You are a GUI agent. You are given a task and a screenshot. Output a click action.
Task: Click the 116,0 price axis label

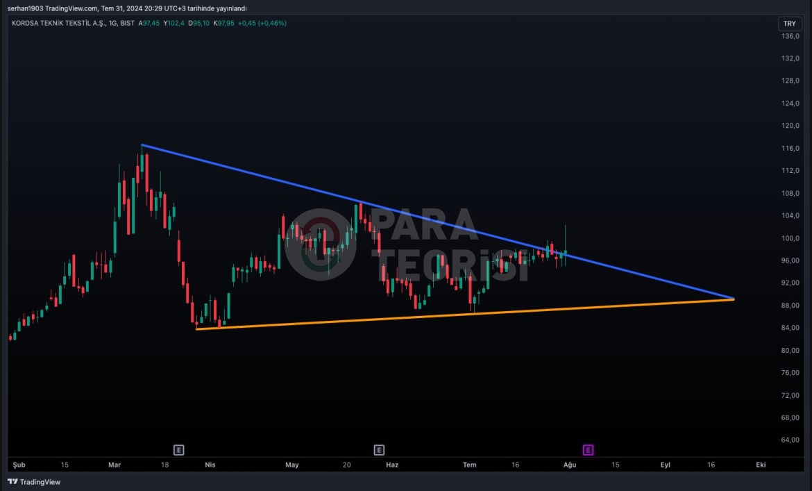(x=790, y=148)
